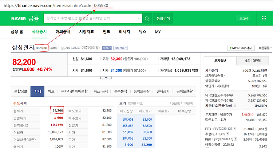Open the 빠른주문 dropdown
Viewport: 273px width, 148px height.
265,48
